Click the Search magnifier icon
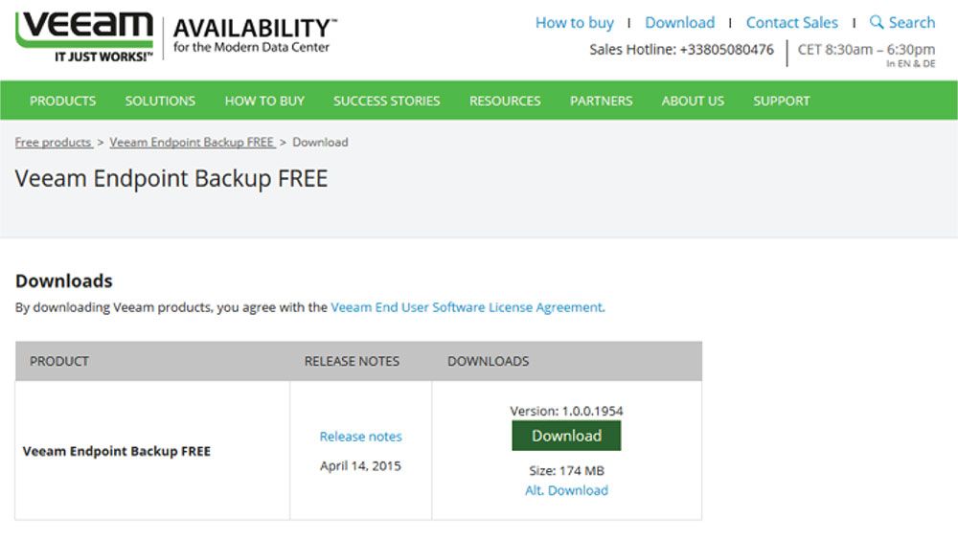 pos(877,22)
